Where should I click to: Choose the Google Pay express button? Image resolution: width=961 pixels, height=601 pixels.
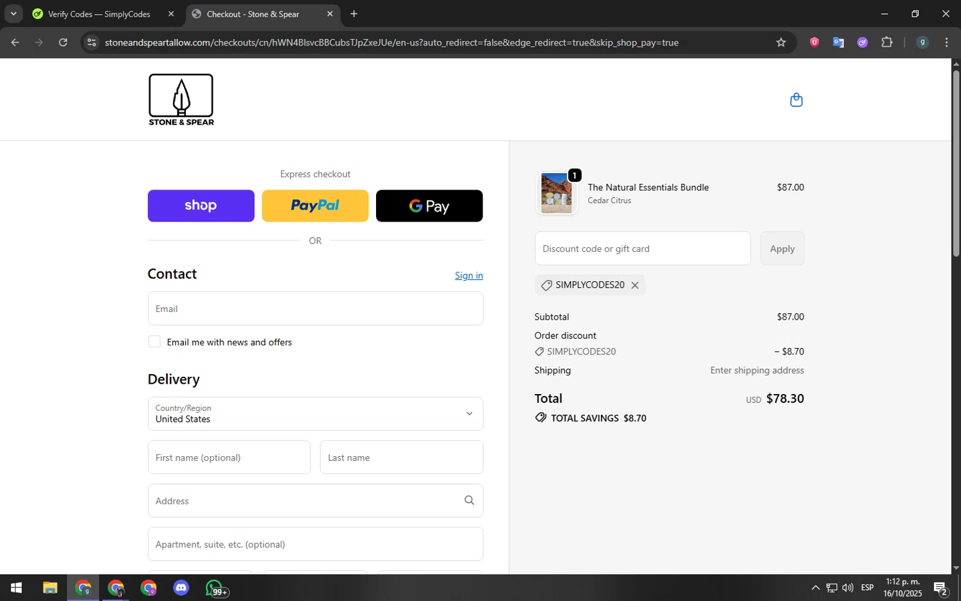pos(429,206)
